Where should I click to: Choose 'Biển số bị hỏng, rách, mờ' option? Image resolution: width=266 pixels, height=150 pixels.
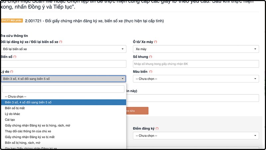[23, 142]
